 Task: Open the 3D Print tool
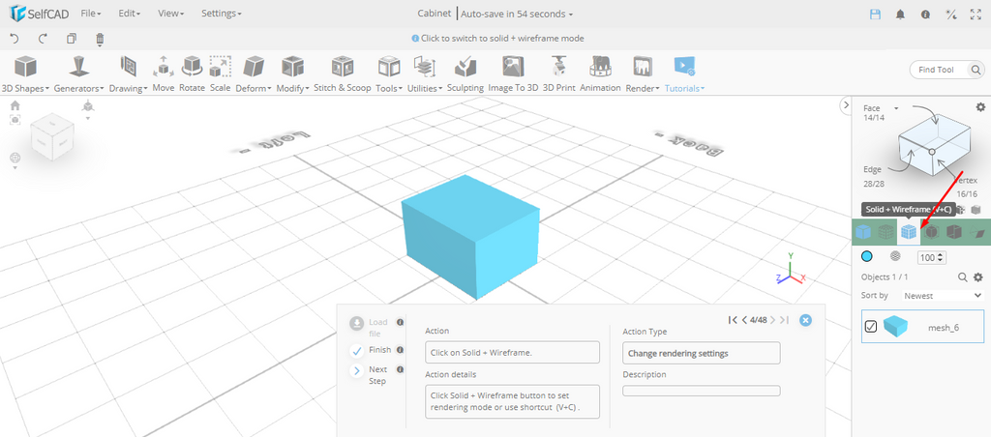pos(558,73)
